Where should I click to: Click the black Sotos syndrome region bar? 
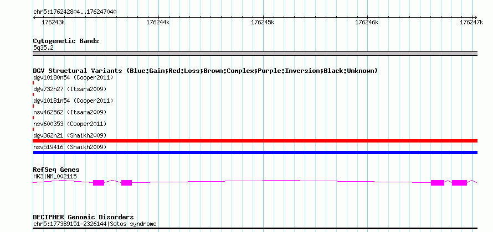(255, 229)
